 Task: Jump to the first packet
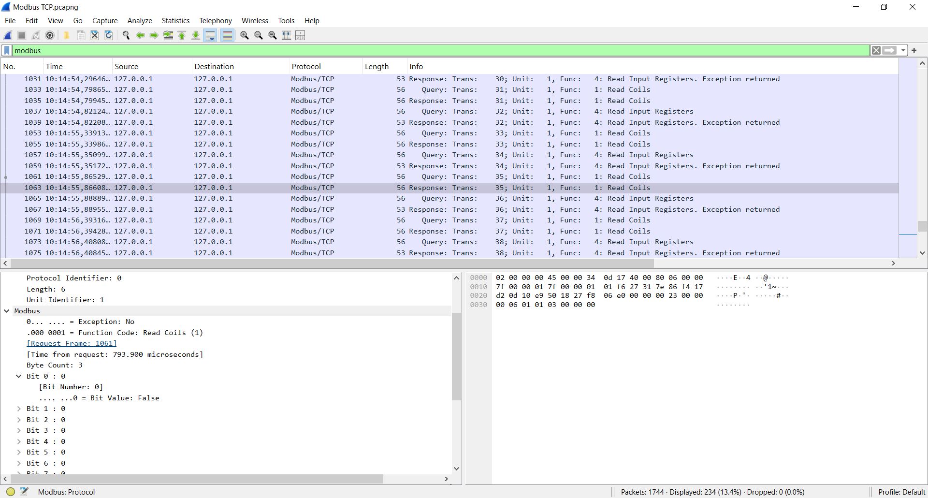182,35
